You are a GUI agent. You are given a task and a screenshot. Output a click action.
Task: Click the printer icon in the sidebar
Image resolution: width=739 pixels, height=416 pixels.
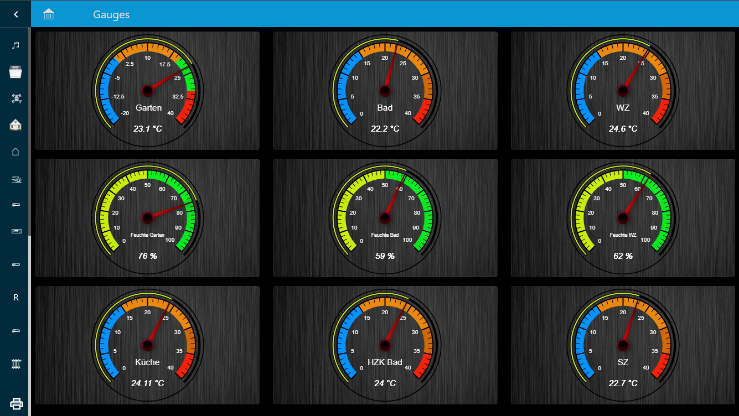(16, 404)
